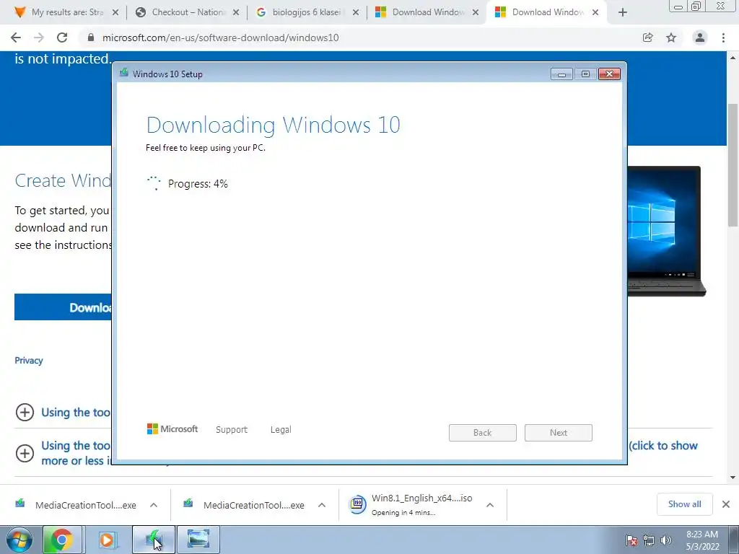Click the picture viewer taskbar icon

pos(198,540)
